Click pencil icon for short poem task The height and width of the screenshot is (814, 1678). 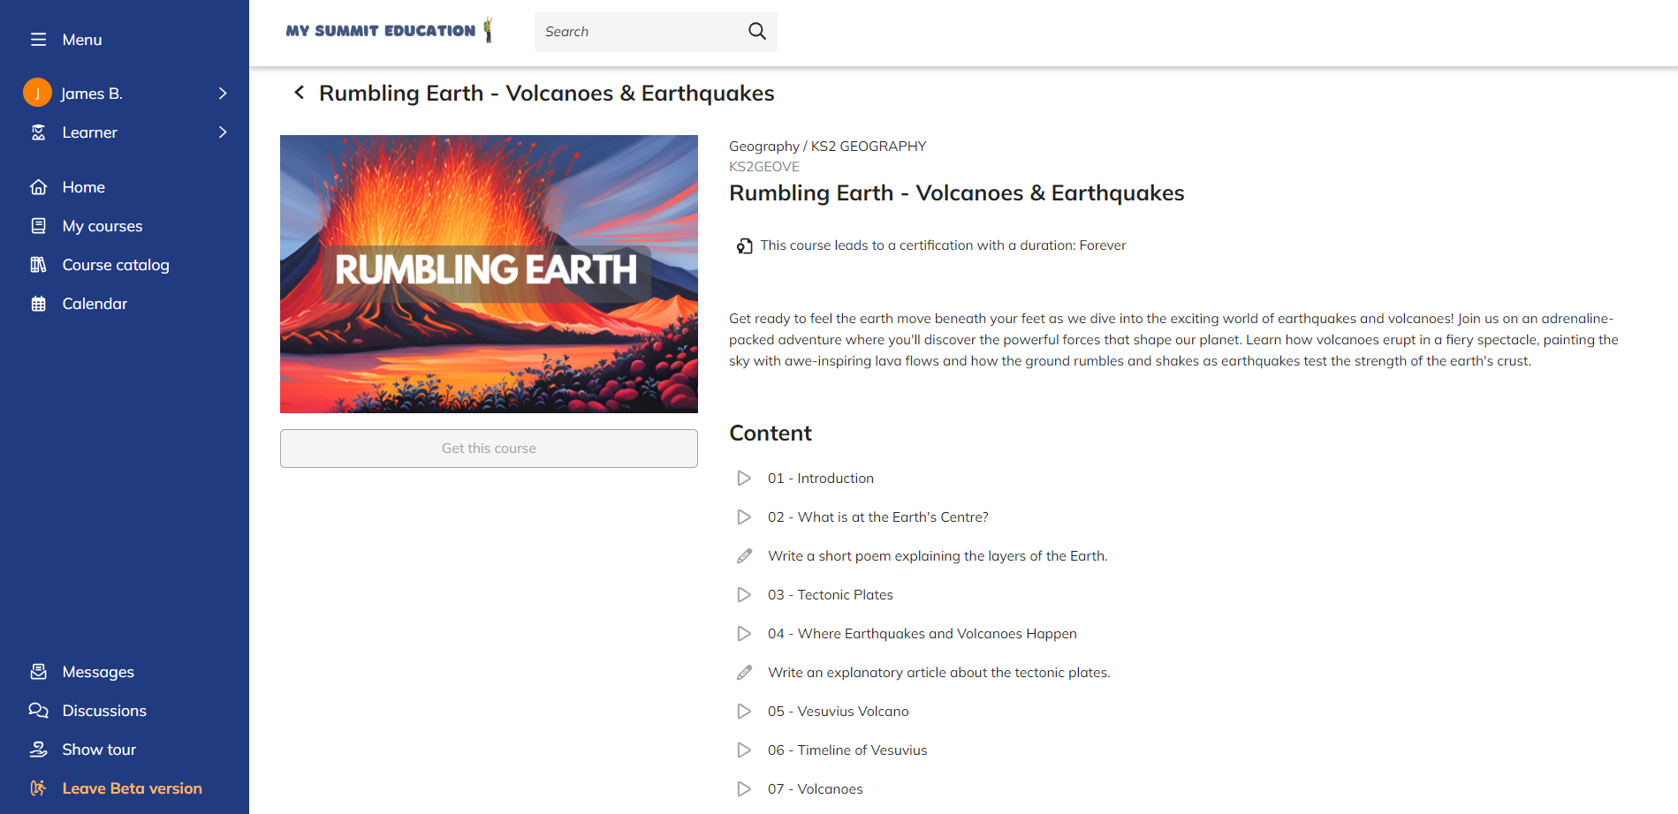(x=744, y=555)
